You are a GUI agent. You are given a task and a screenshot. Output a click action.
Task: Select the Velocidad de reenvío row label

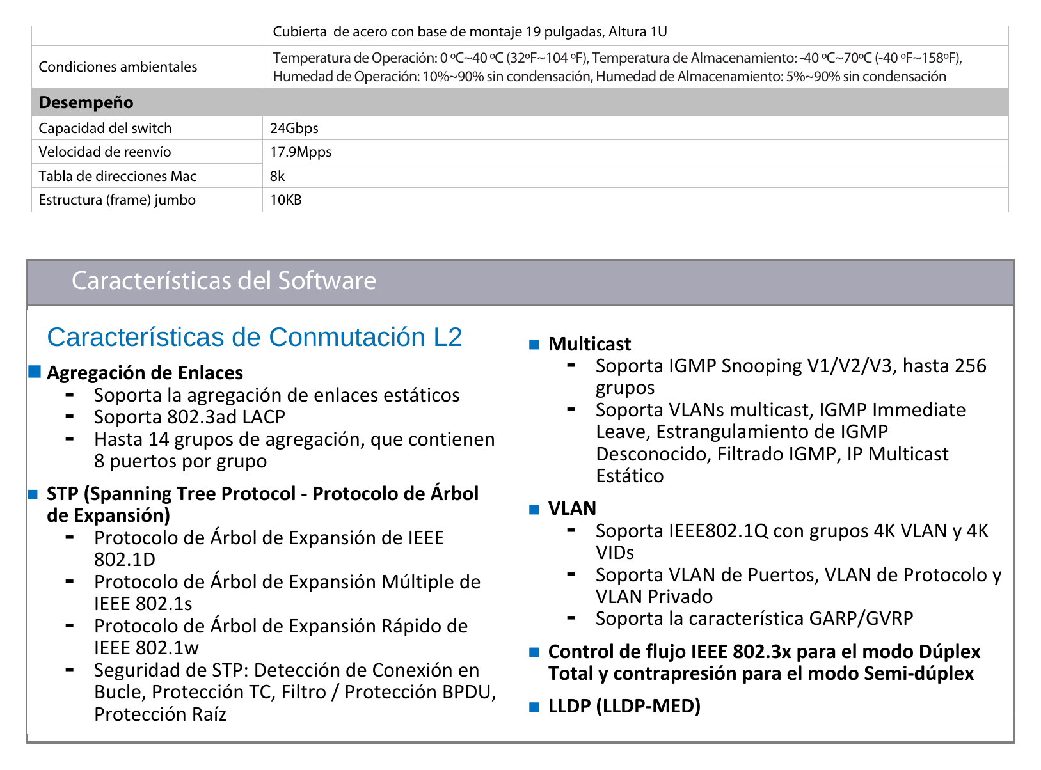(105, 152)
